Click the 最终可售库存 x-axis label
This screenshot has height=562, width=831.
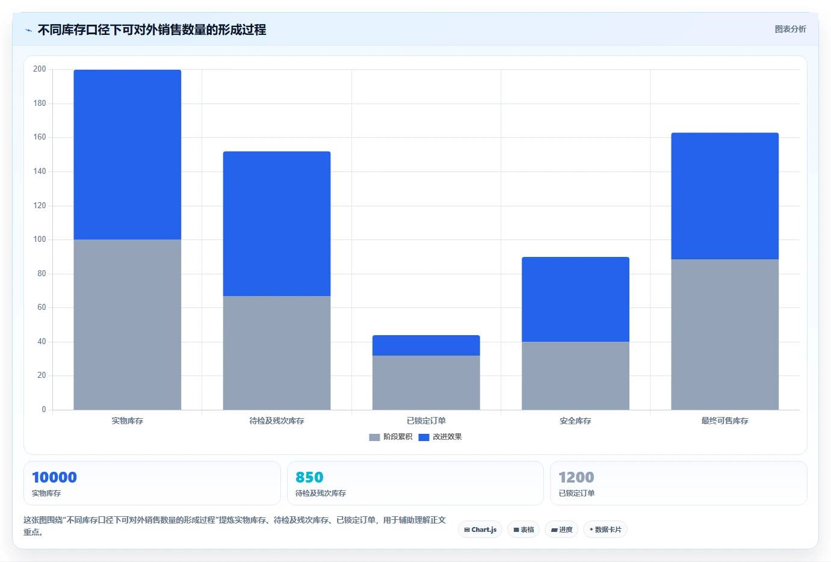tap(725, 421)
